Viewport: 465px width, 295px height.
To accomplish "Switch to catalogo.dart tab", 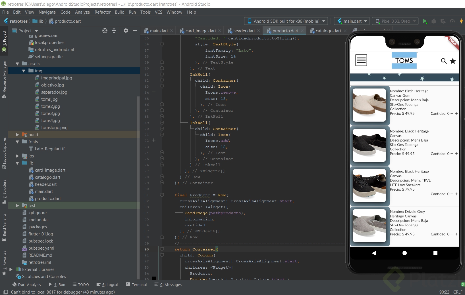I will tap(328, 31).
